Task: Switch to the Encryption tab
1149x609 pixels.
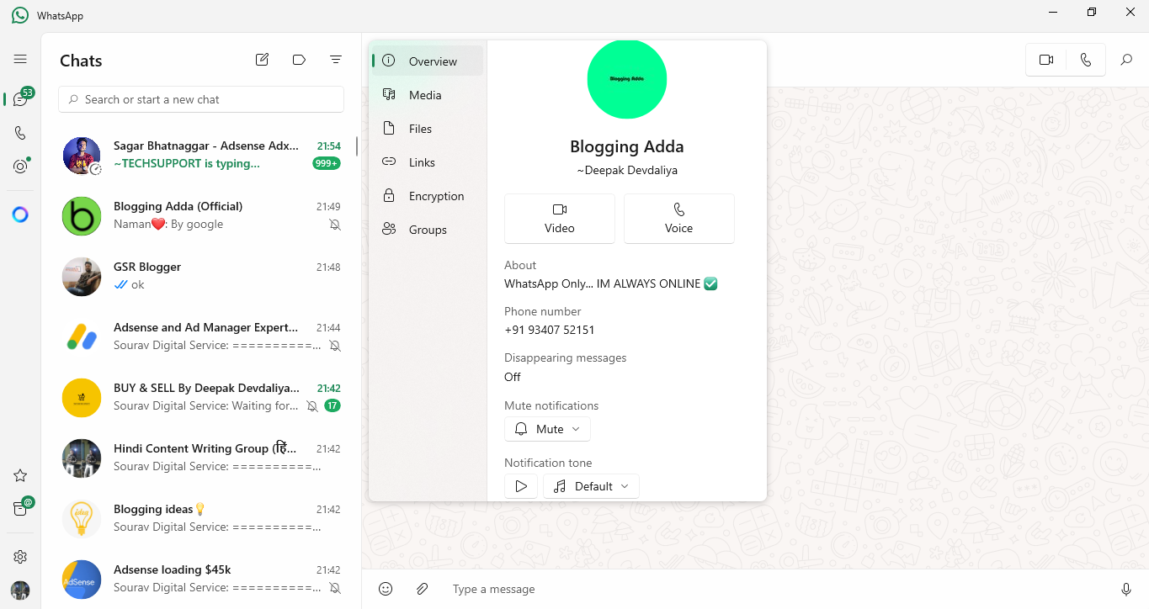Action: pos(428,196)
